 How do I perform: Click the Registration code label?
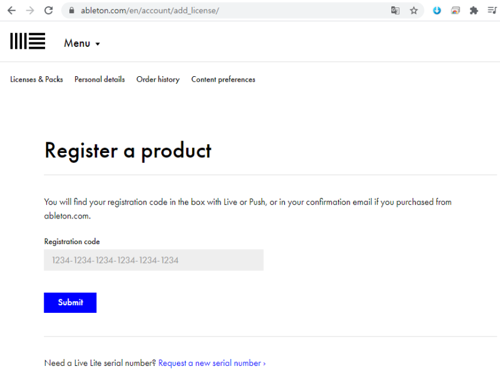(x=72, y=242)
